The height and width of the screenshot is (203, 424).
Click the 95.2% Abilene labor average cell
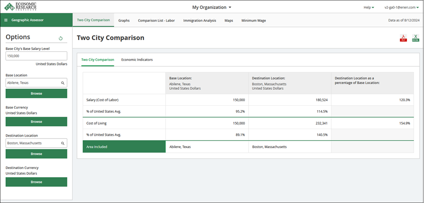[x=207, y=112]
